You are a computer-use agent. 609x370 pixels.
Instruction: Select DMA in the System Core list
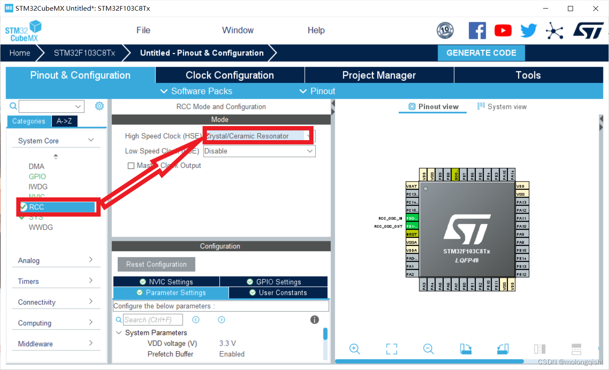(36, 166)
